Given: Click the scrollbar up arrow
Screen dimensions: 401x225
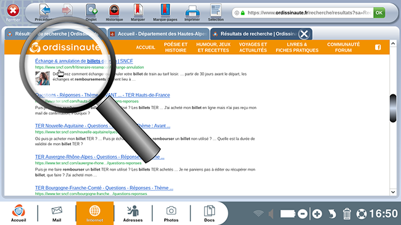Looking at the screenshot, I should point(393,44).
